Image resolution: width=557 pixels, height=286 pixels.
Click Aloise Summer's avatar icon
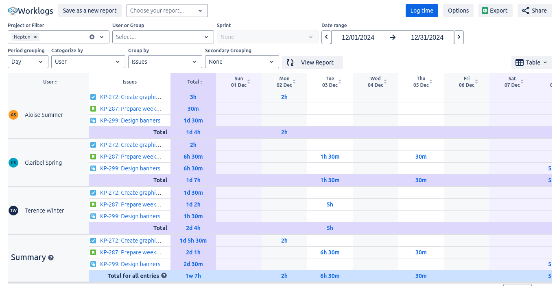pyautogui.click(x=13, y=115)
